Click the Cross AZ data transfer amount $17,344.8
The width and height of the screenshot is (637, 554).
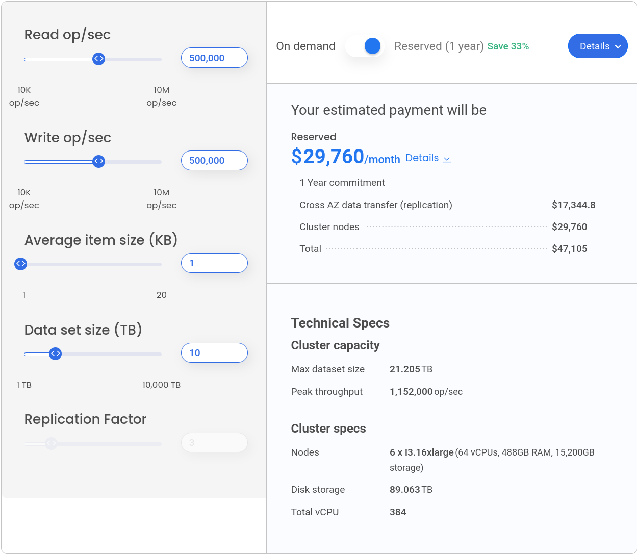pos(574,205)
